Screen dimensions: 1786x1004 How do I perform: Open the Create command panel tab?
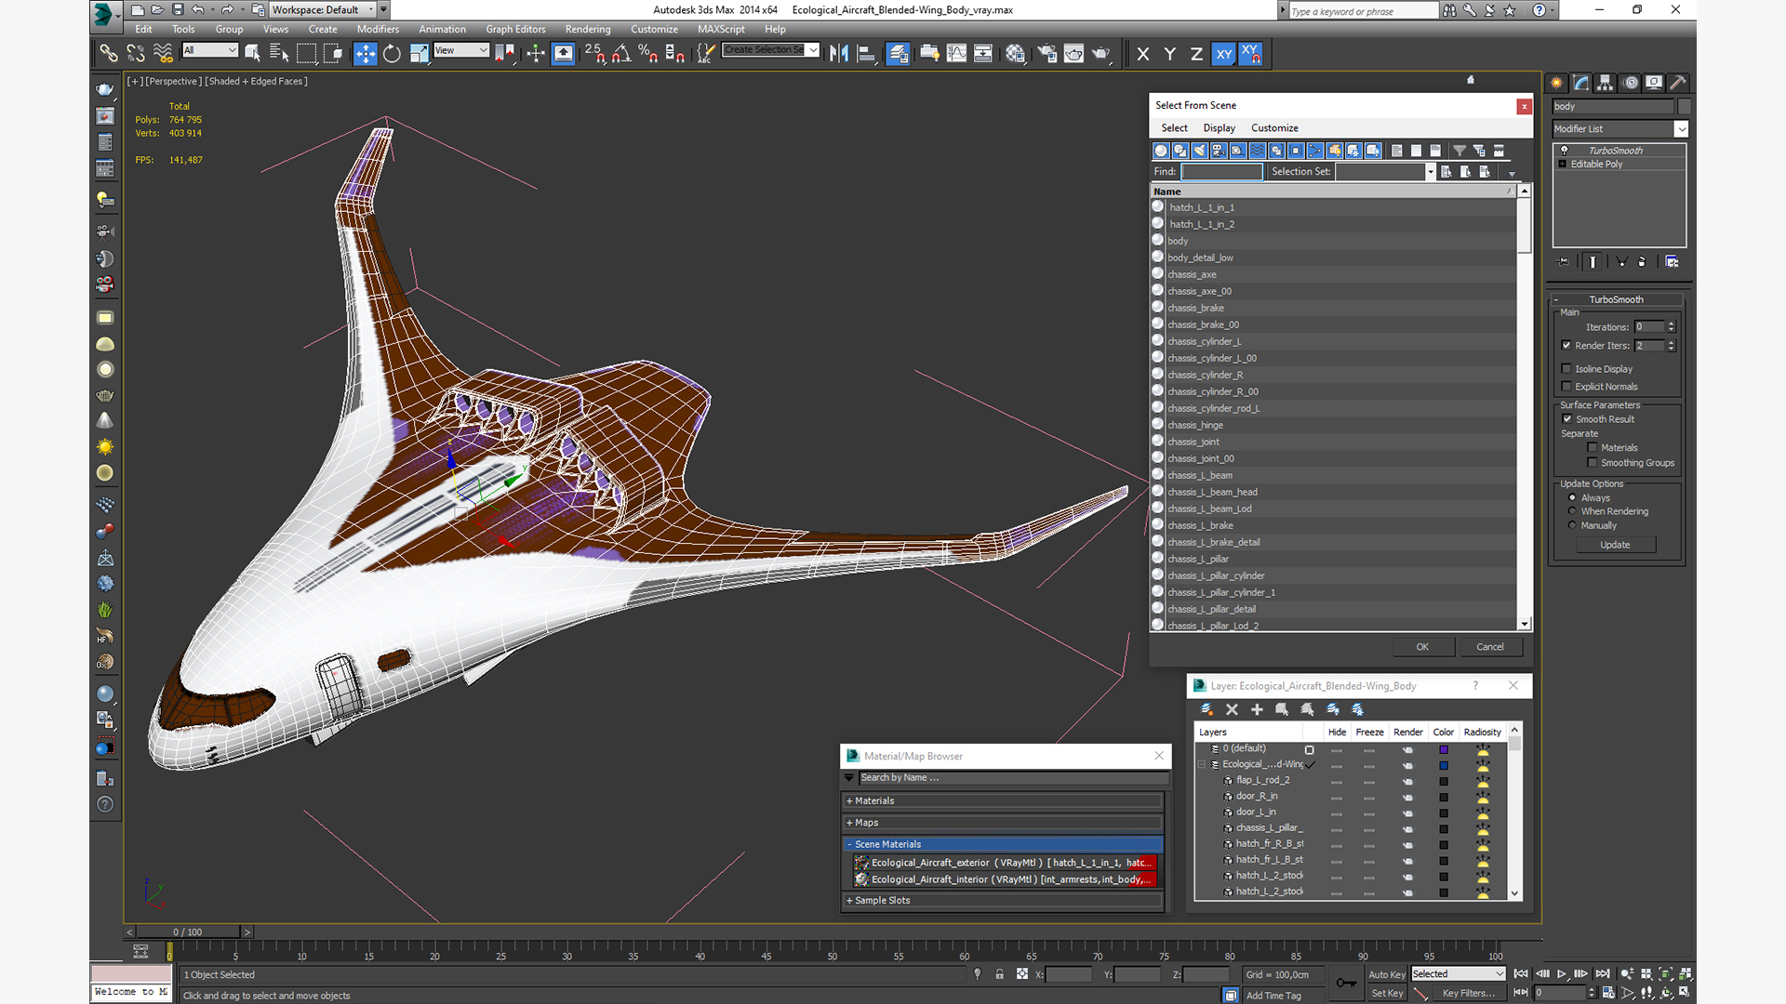pyautogui.click(x=1556, y=83)
